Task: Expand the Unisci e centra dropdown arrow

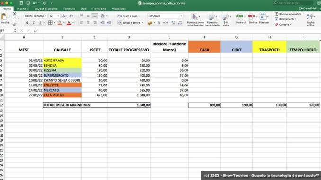Action: click(x=142, y=23)
